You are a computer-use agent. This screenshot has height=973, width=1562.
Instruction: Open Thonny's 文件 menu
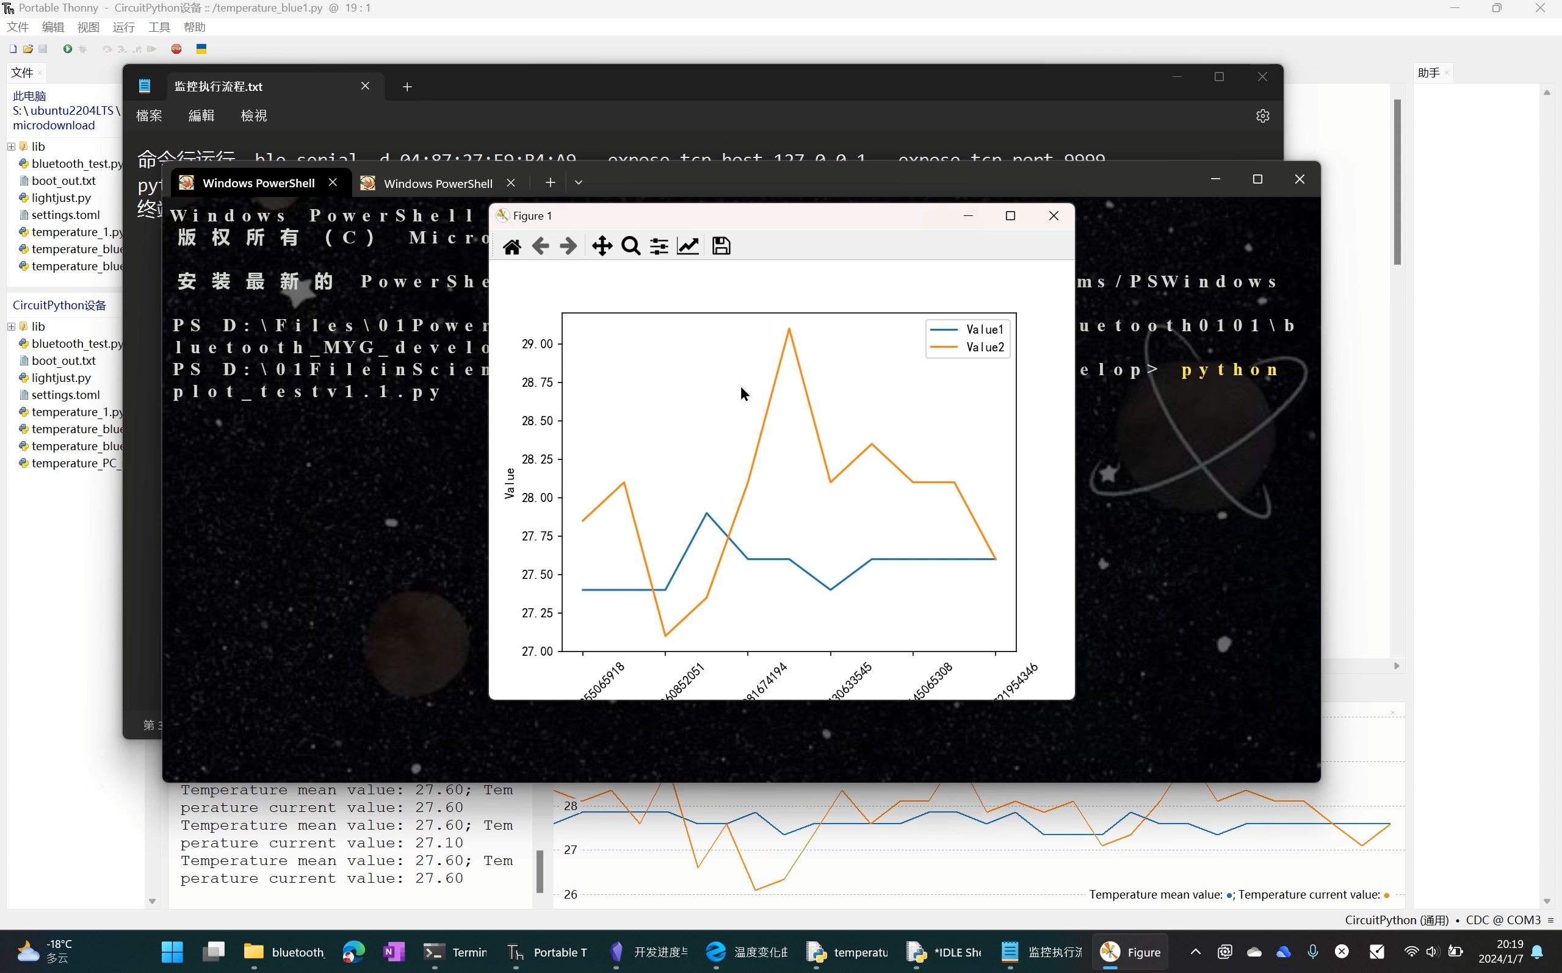pyautogui.click(x=17, y=27)
